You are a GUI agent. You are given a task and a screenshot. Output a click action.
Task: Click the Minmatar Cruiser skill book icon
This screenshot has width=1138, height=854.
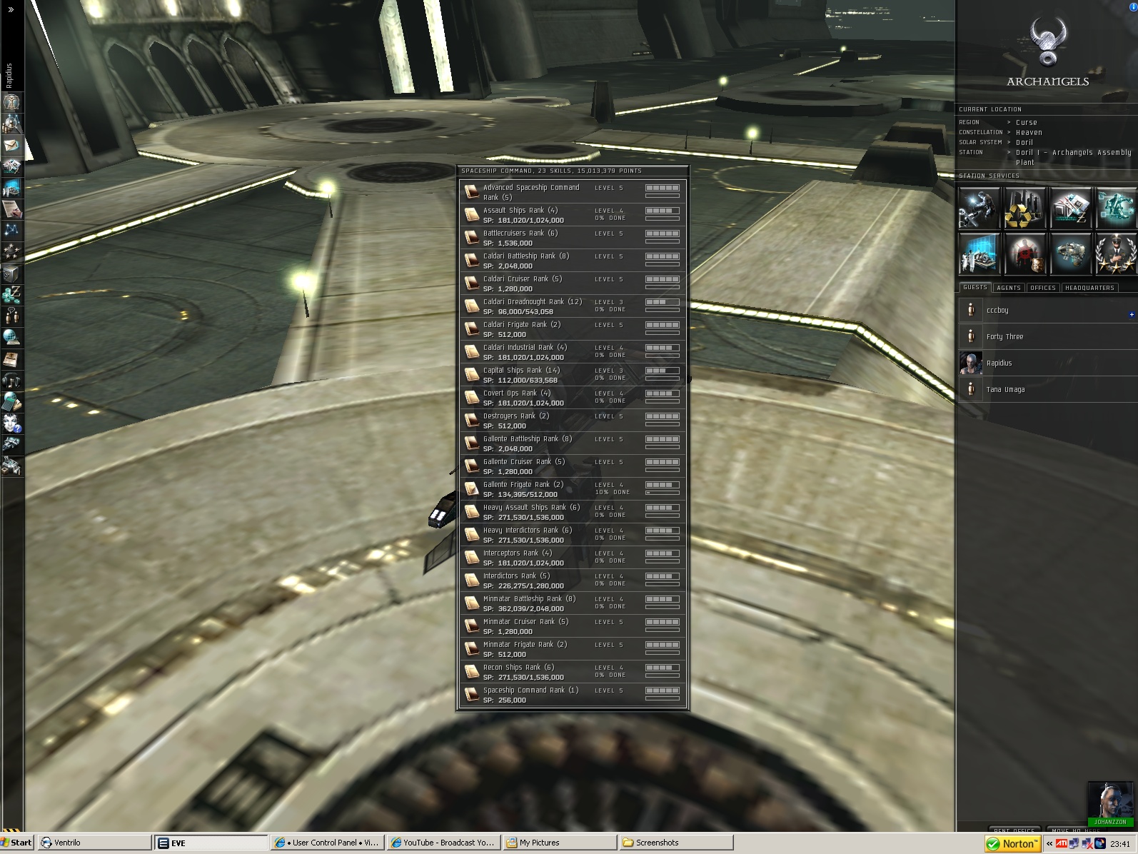click(x=471, y=626)
